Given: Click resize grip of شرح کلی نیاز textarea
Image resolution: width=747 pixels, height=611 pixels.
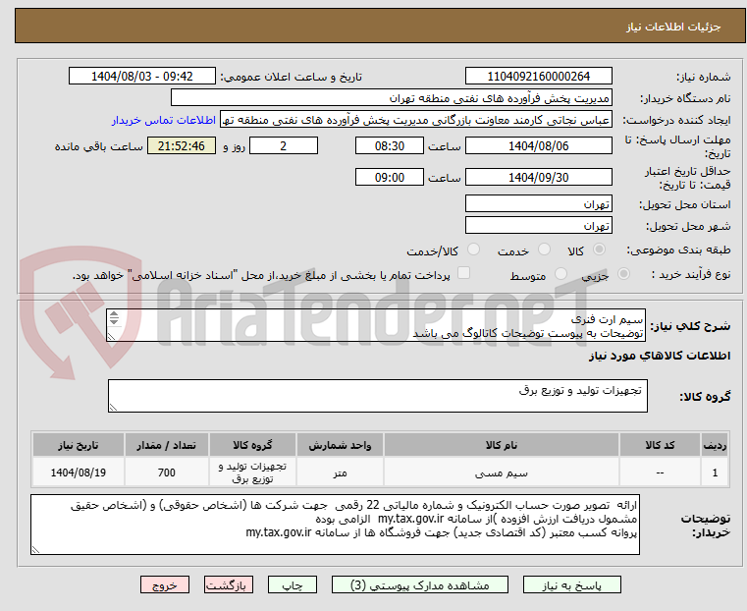Looking at the screenshot, I should 111,337.
